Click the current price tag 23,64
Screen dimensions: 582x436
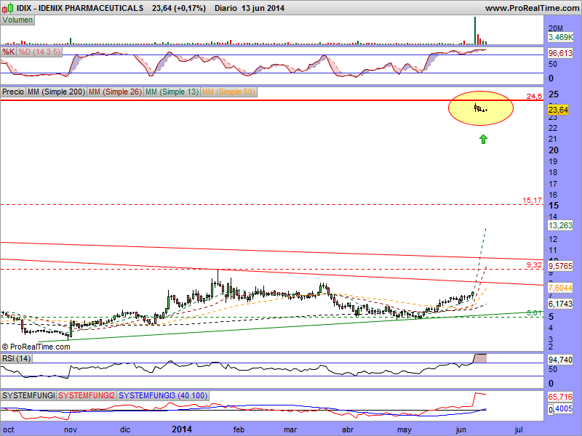(558, 110)
